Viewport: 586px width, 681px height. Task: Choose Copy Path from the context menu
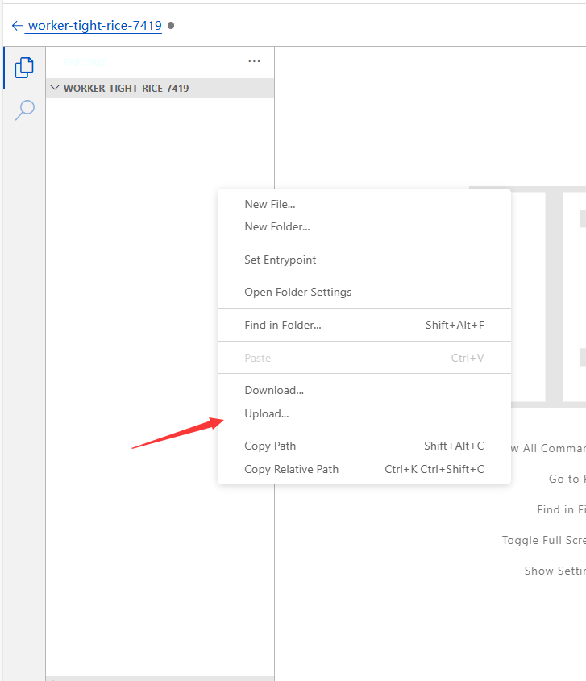coord(270,446)
